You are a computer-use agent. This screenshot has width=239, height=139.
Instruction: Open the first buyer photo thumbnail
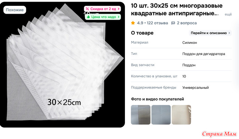[x=141, y=115]
